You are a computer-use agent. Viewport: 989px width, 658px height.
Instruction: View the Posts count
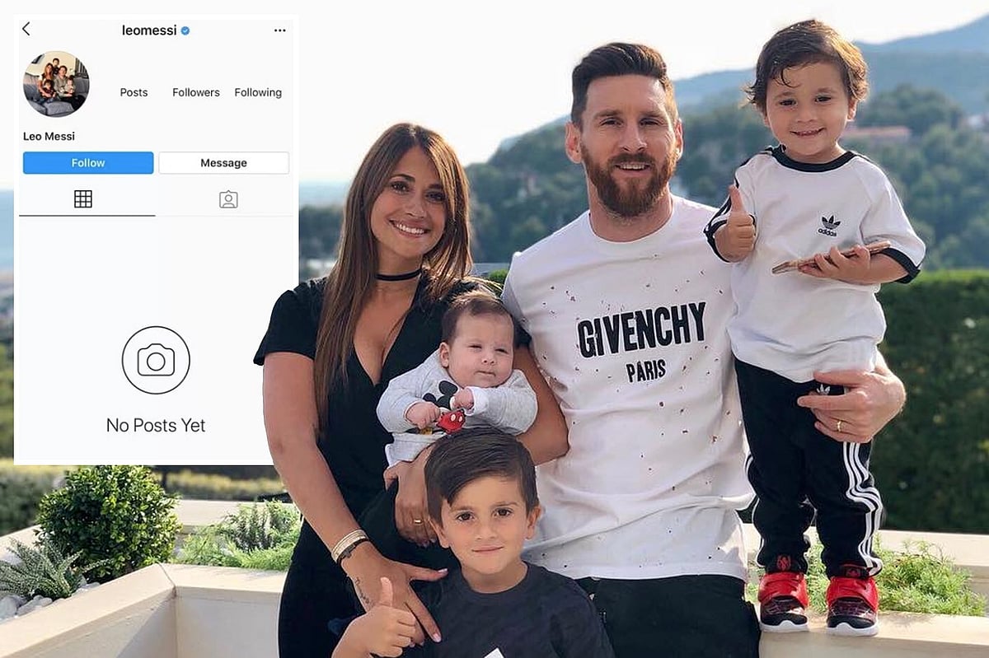(x=134, y=92)
